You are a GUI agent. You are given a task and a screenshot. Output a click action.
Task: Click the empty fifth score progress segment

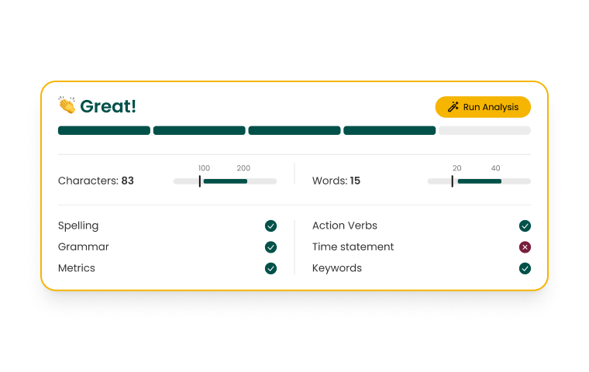tap(484, 130)
